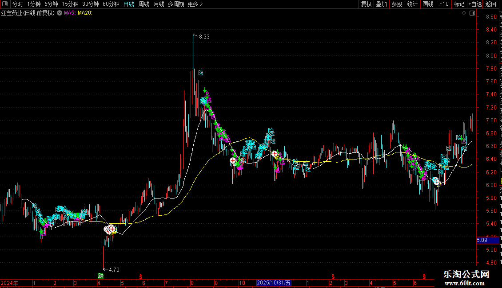Image resolution: width=502 pixels, height=288 pixels.
Task: Click the $ marker after month 6 of 2025
Action: (x=424, y=276)
